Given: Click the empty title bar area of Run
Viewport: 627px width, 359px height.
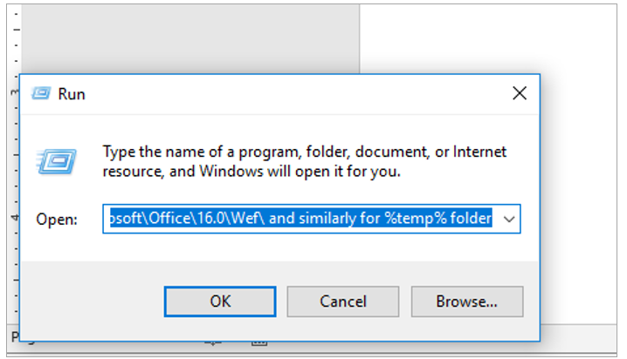Looking at the screenshot, I should click(x=288, y=94).
